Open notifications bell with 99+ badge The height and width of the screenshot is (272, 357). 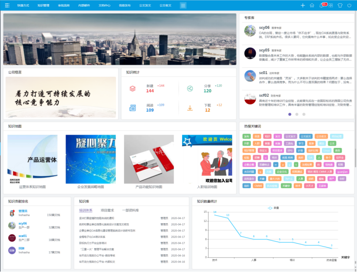point(322,6)
